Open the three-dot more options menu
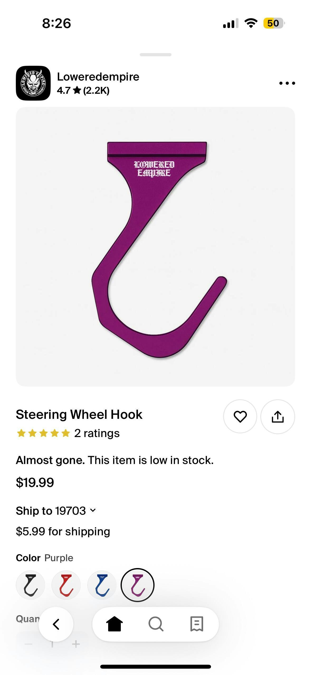Image resolution: width=311 pixels, height=675 pixels. (287, 83)
